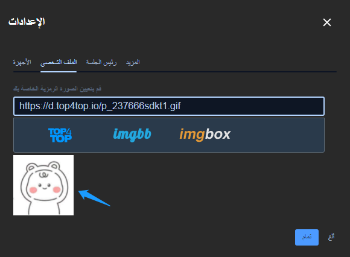The width and height of the screenshot is (350, 257).
Task: Focus the avatar URL input field
Action: pos(169,106)
